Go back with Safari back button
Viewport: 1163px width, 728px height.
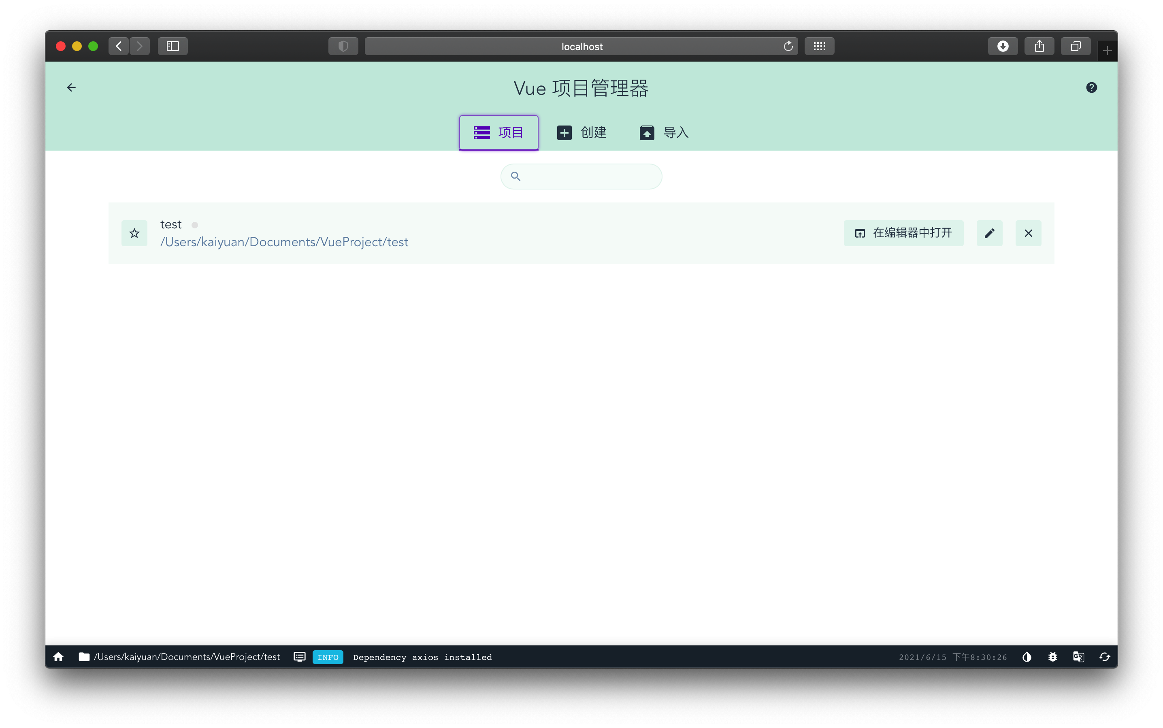119,46
